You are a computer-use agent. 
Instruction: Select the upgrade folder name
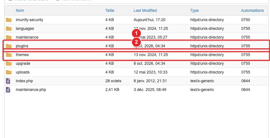tap(23, 63)
